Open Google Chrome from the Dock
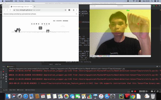Screen dimensions: 161x100 (x=133, y=96)
